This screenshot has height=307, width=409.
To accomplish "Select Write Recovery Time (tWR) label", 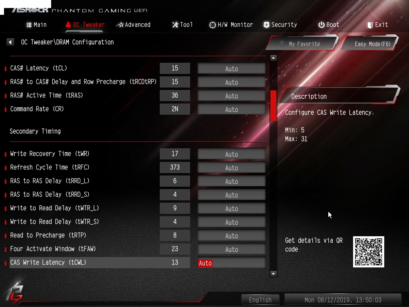I will coord(50,154).
